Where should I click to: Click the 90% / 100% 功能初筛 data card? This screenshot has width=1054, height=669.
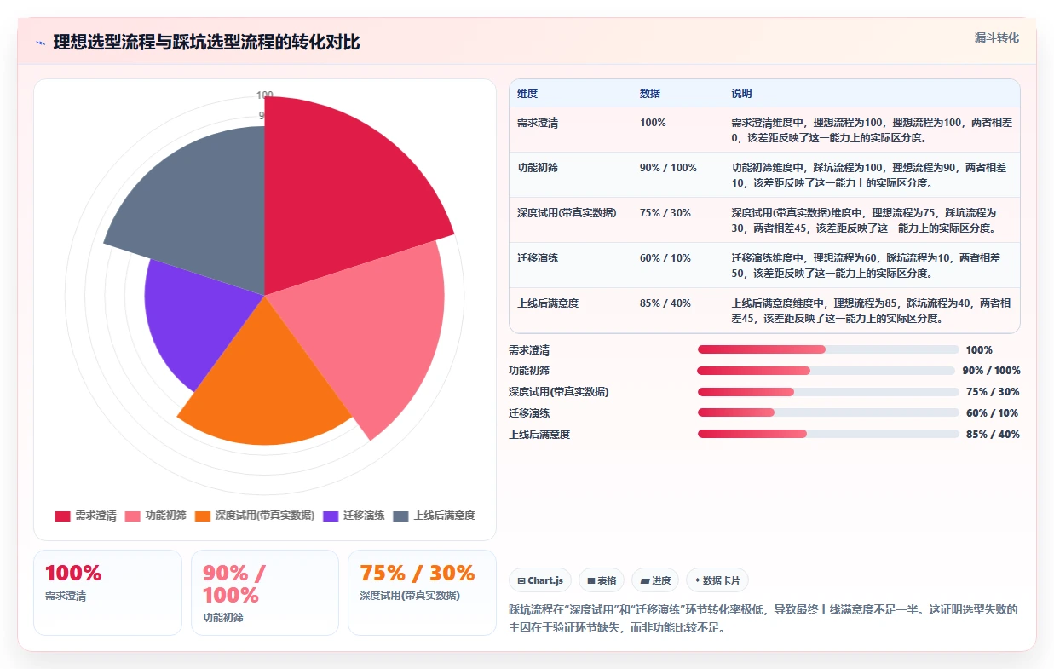point(265,592)
